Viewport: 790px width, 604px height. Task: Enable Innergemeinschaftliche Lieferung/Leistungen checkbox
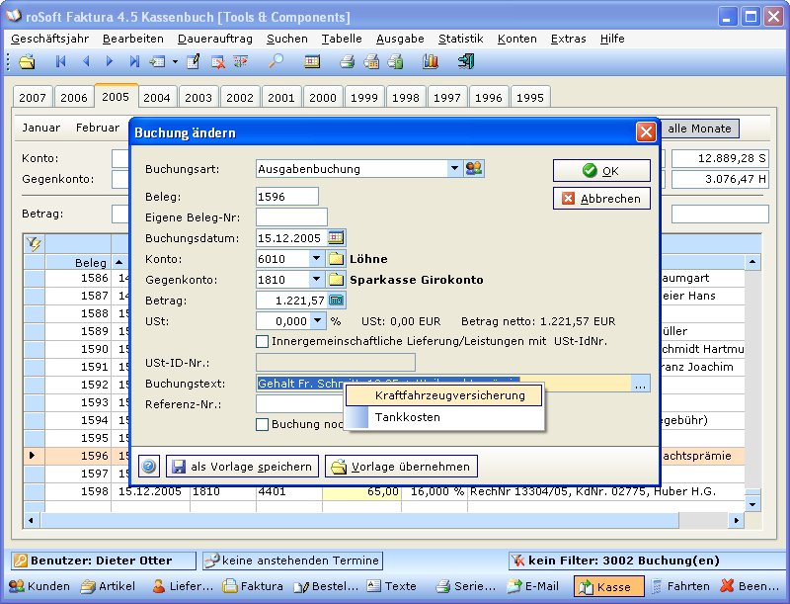pos(263,341)
